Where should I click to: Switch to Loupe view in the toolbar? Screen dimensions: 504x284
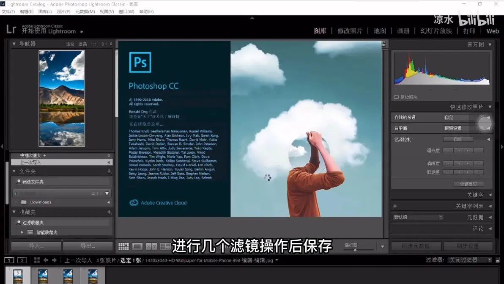(x=137, y=246)
